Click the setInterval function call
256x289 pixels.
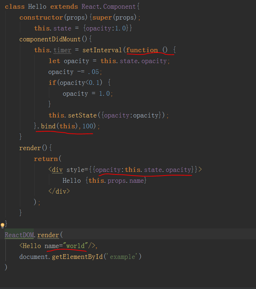click(102, 50)
